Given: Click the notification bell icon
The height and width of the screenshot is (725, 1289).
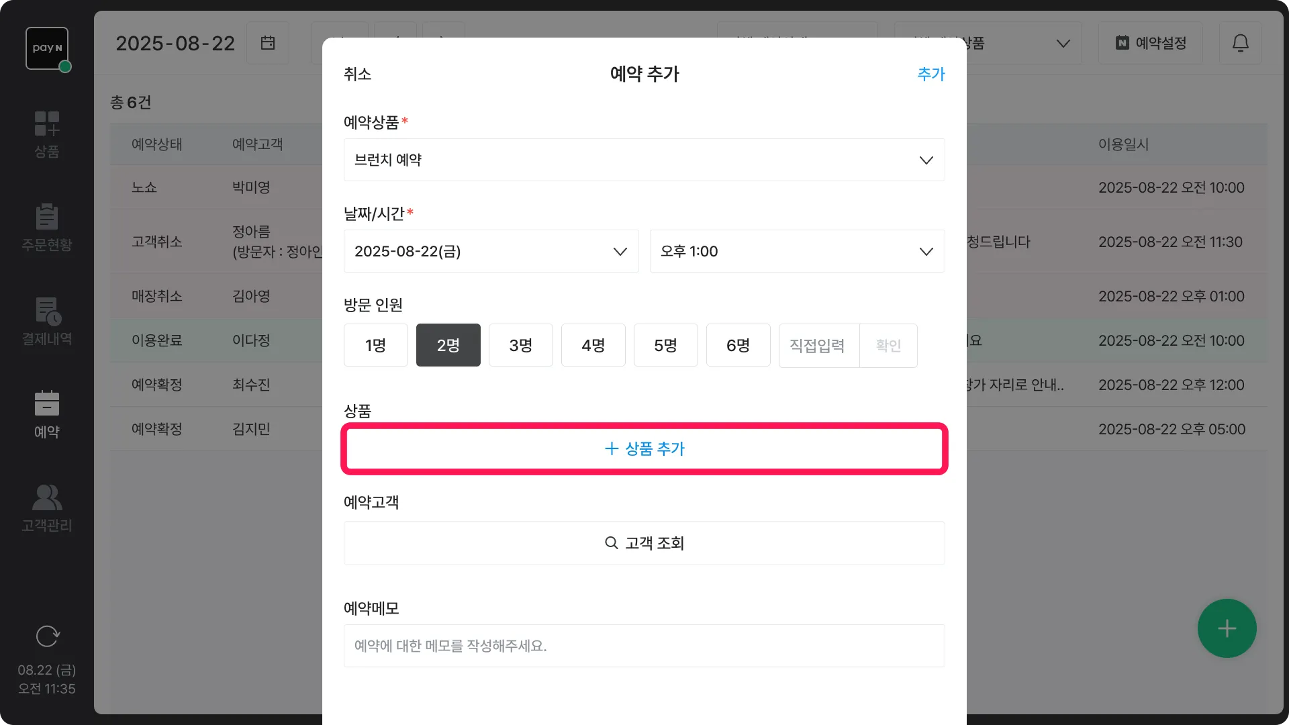Looking at the screenshot, I should [x=1240, y=43].
